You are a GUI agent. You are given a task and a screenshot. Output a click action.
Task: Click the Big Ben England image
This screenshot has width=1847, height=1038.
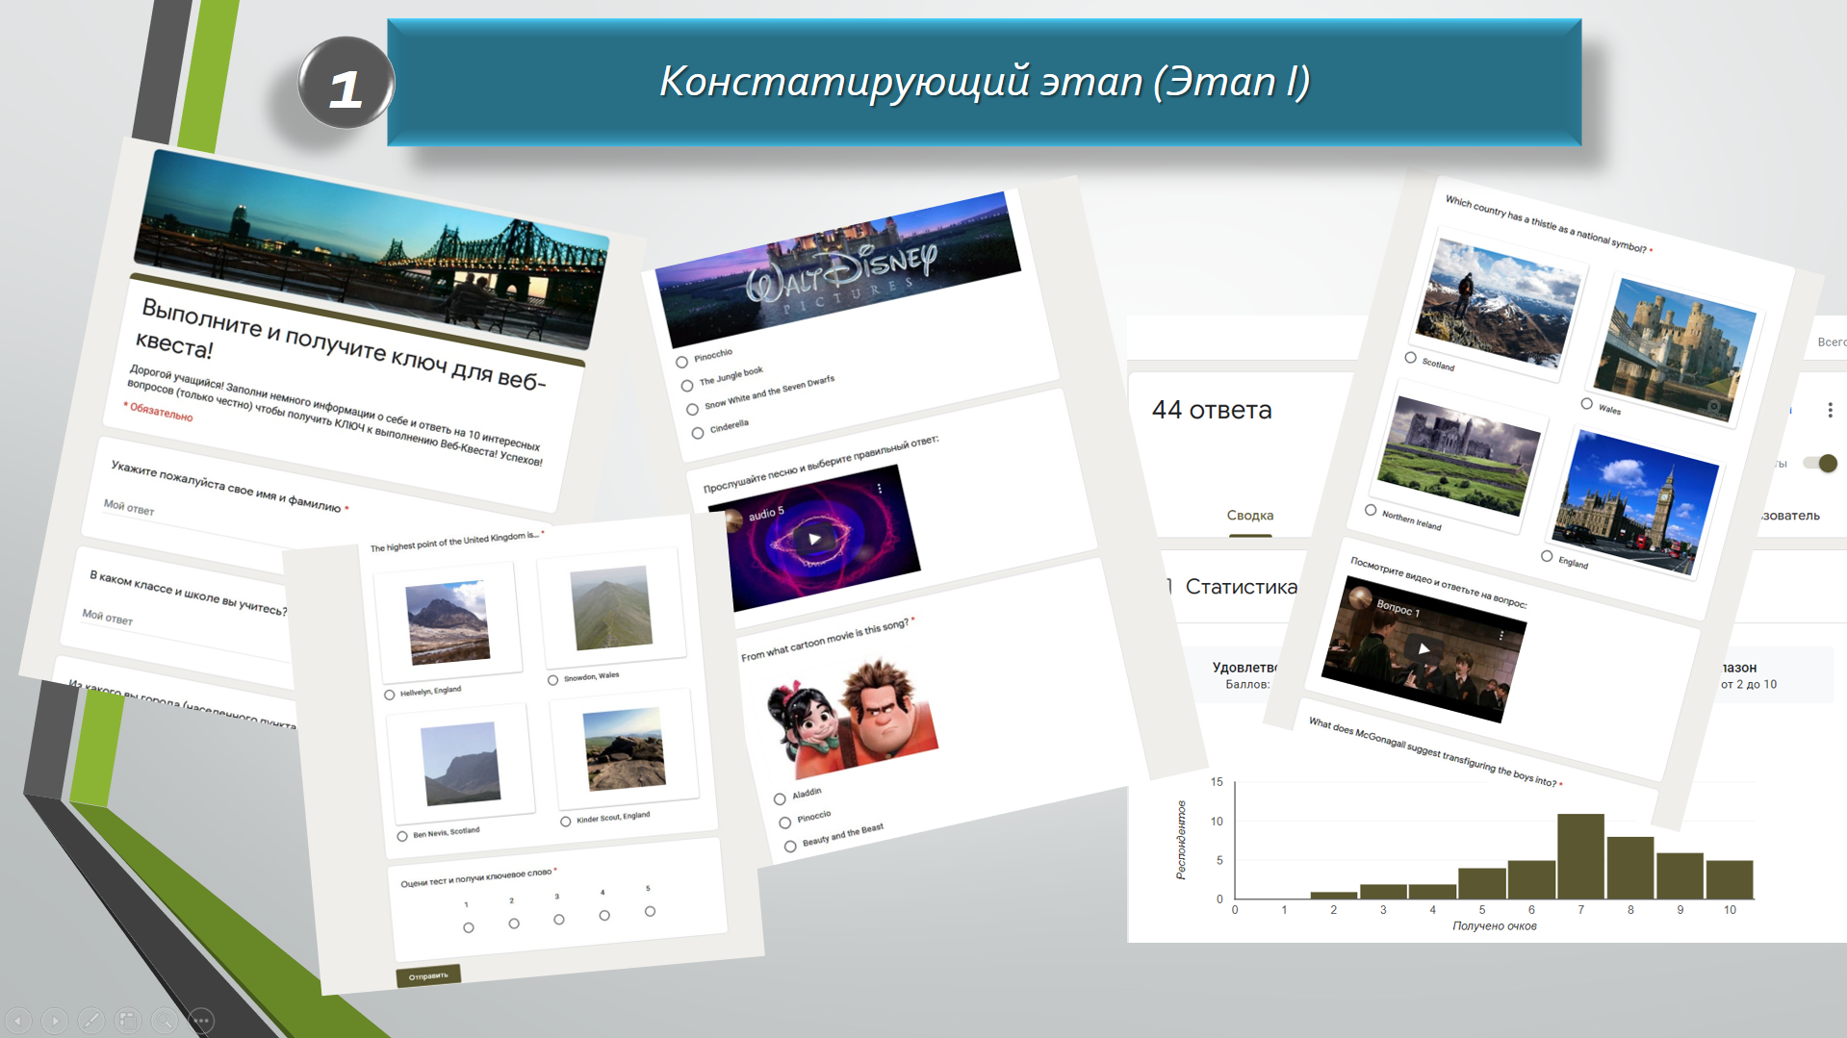point(1638,504)
